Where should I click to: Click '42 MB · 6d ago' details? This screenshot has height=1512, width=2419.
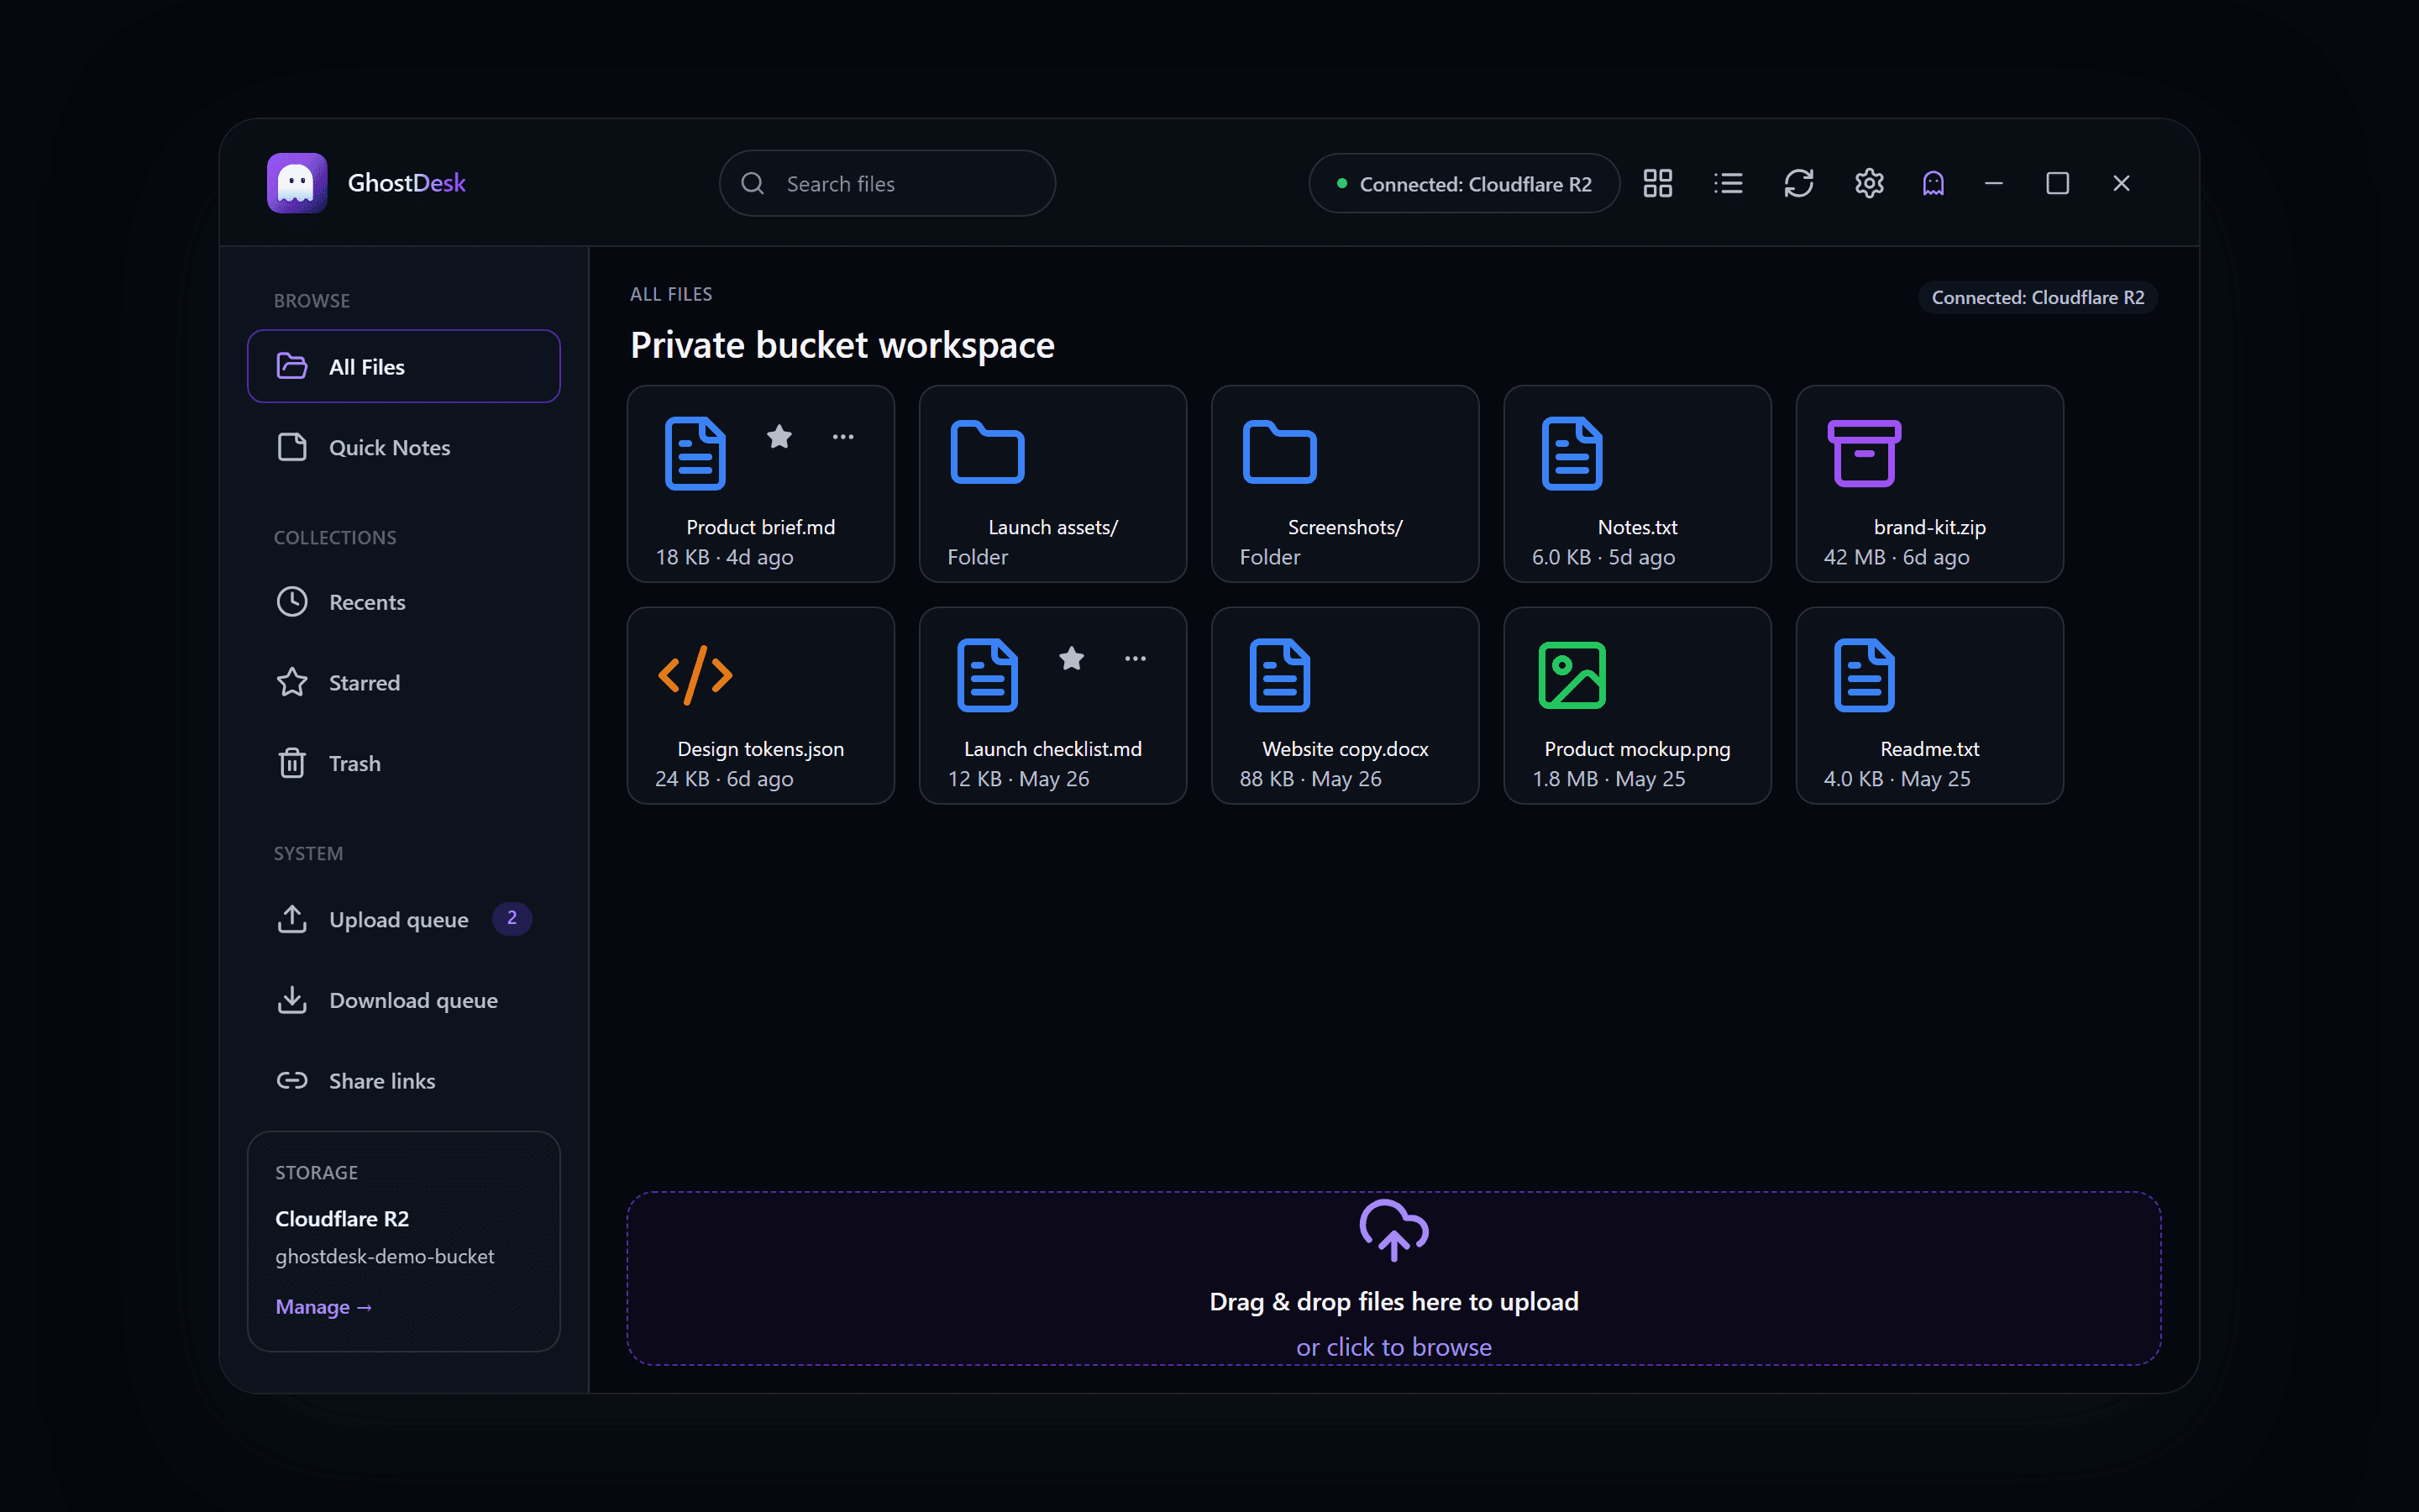[1897, 557]
